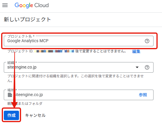Select the 場所 siteengine.co.jp location field

[79, 95]
